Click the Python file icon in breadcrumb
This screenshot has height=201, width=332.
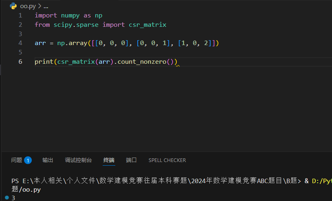click(x=13, y=6)
